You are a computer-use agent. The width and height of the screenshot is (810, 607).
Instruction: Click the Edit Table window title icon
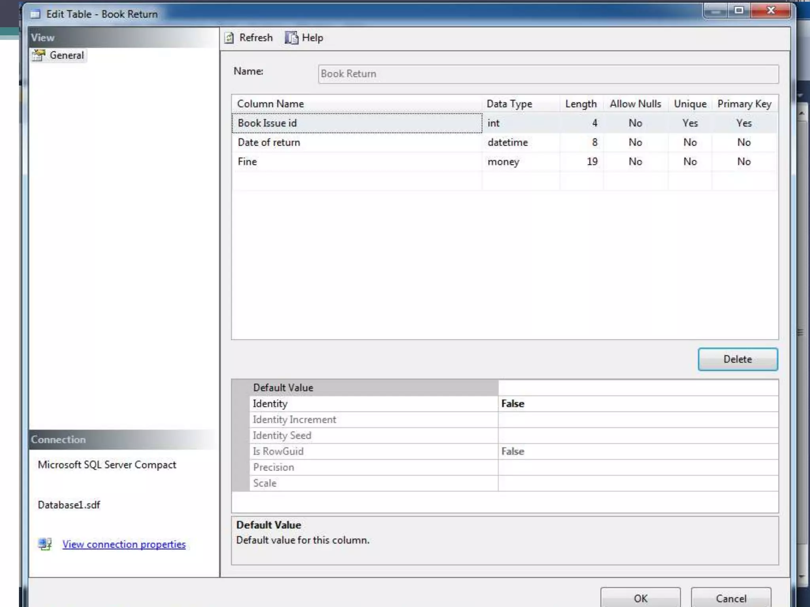[36, 14]
